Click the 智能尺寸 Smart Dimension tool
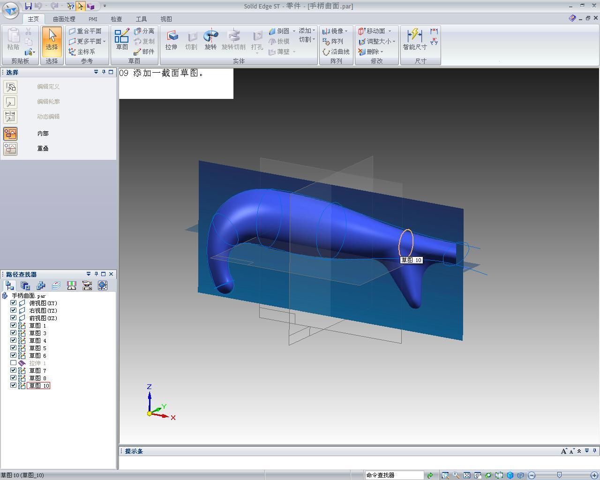Screen dimensions: 600x480 pyautogui.click(x=415, y=40)
